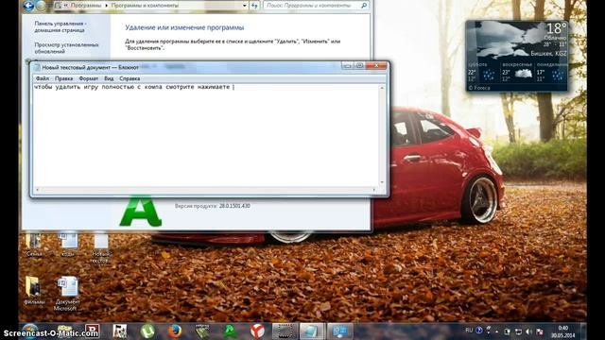Open Firefox from the taskbar

174,331
